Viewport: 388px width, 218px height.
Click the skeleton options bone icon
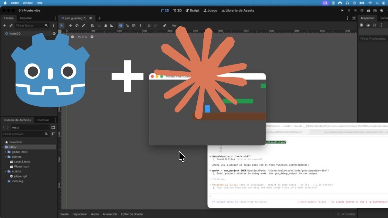tap(165, 25)
